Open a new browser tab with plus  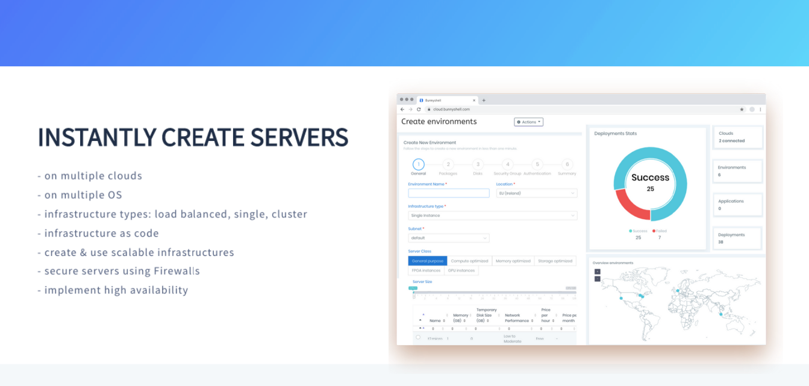pos(484,100)
